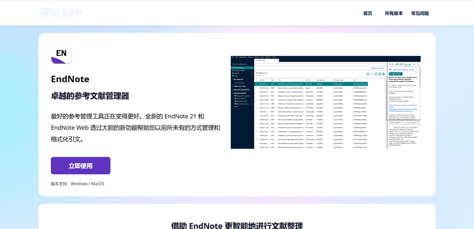Click the 立即使用 button
Viewport: 474px width, 229px height.
pyautogui.click(x=81, y=166)
